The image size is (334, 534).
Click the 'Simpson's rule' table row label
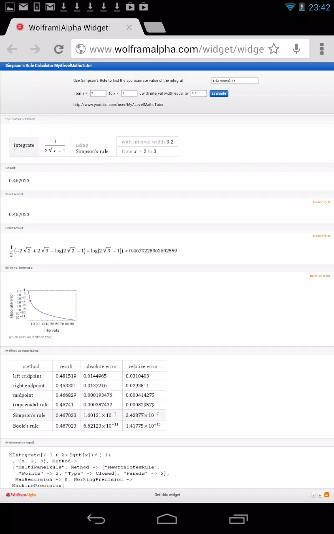coord(29,415)
